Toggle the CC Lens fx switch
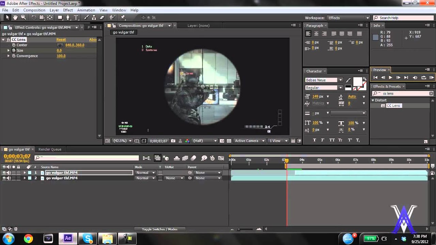Viewport: 436px width, 245px height. [9, 39]
